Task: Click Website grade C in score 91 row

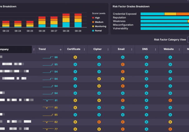Action: coord(170,100)
